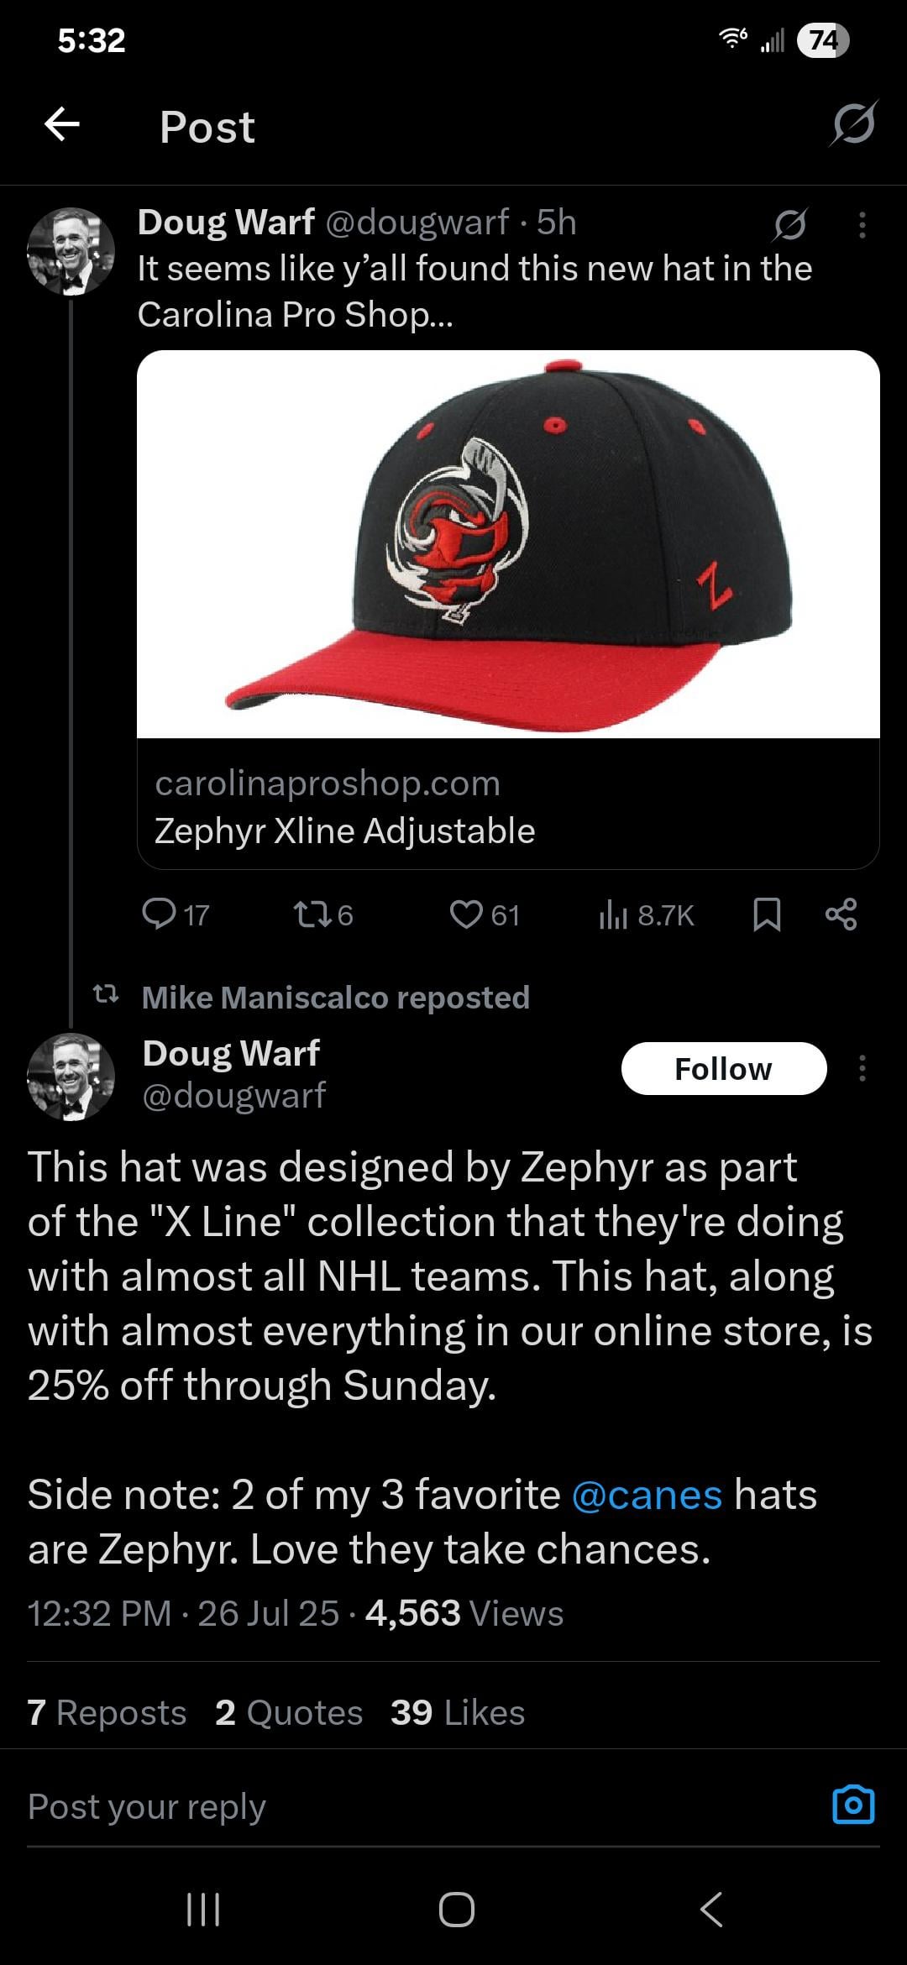Tap the Post your reply field
907x1965 pixels.
click(336, 1805)
